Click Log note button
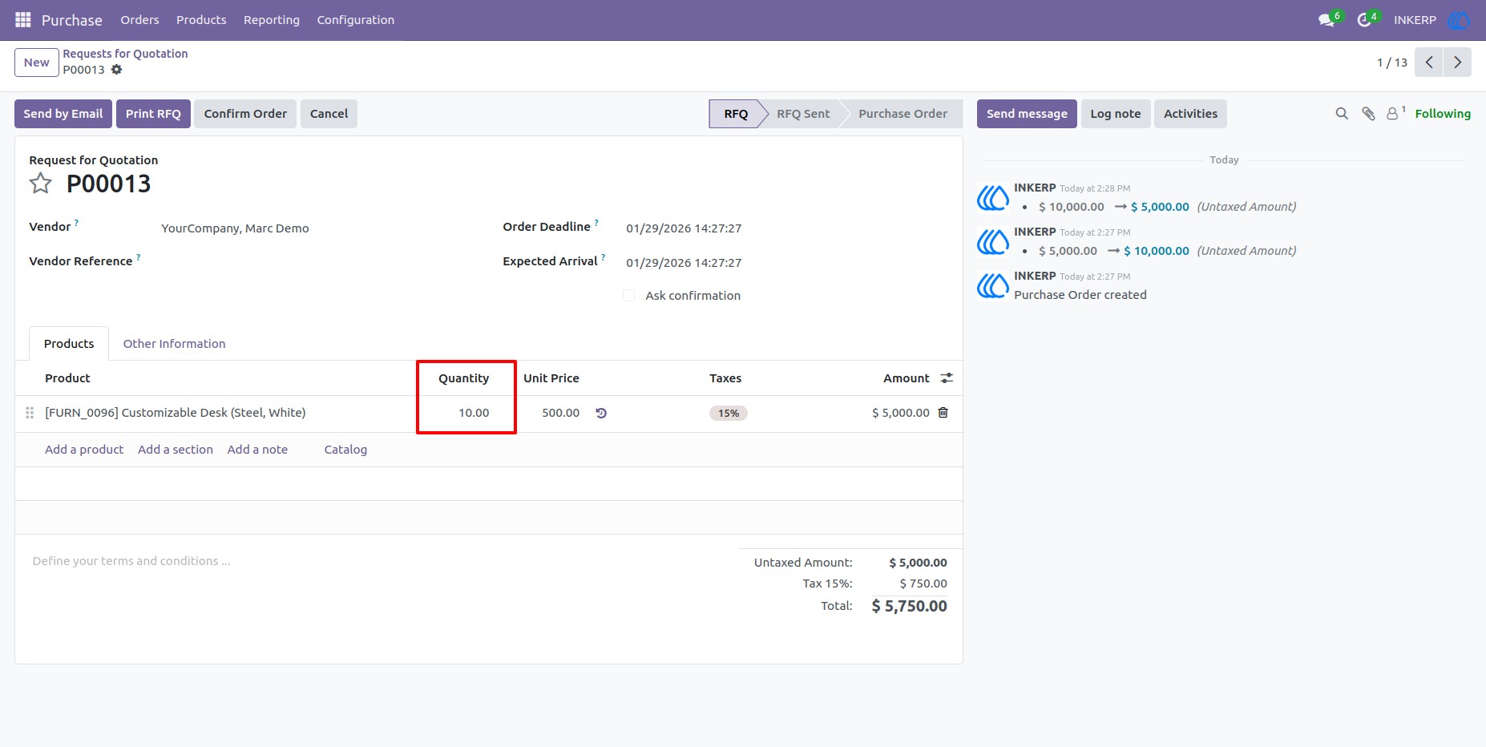1486x747 pixels. coord(1116,114)
